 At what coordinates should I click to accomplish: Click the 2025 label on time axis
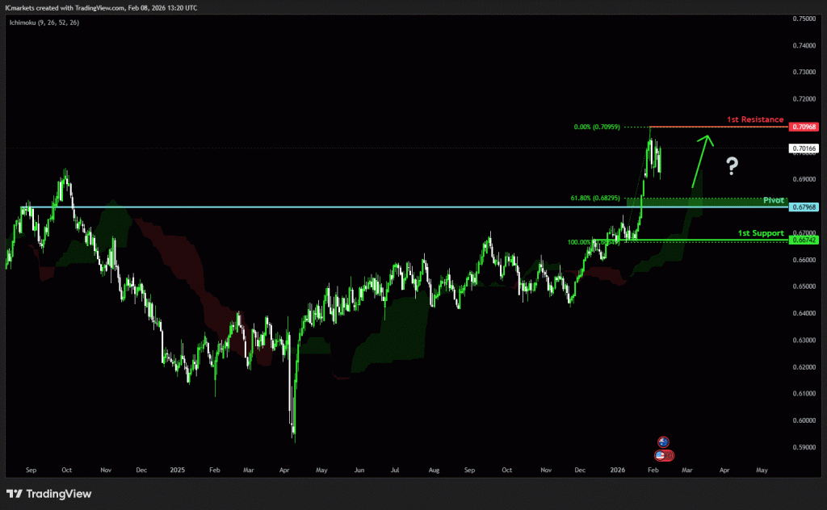click(x=178, y=469)
